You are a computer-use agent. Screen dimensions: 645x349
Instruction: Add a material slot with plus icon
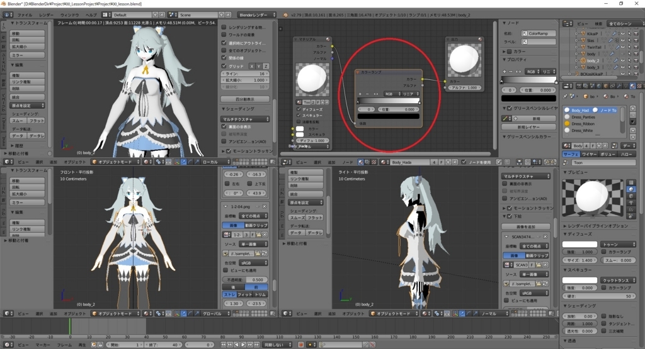(632, 108)
